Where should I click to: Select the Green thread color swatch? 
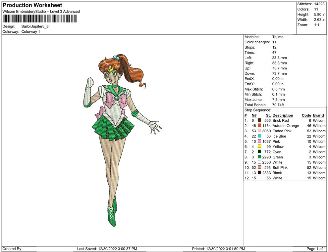[x=260, y=157]
